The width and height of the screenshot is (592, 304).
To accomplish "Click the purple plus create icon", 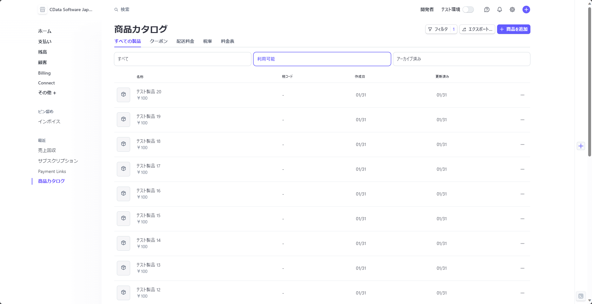I will click(x=526, y=10).
